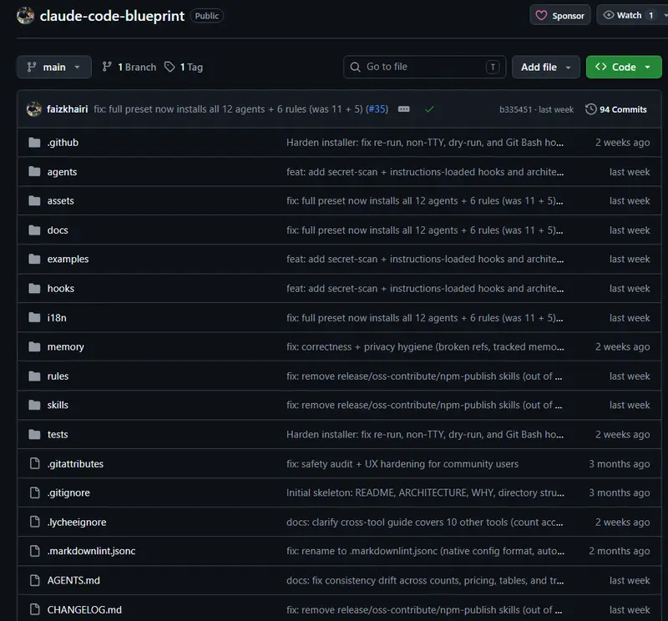Open the .markdownlint.jsonc file
This screenshot has width=668, height=621.
(x=91, y=551)
